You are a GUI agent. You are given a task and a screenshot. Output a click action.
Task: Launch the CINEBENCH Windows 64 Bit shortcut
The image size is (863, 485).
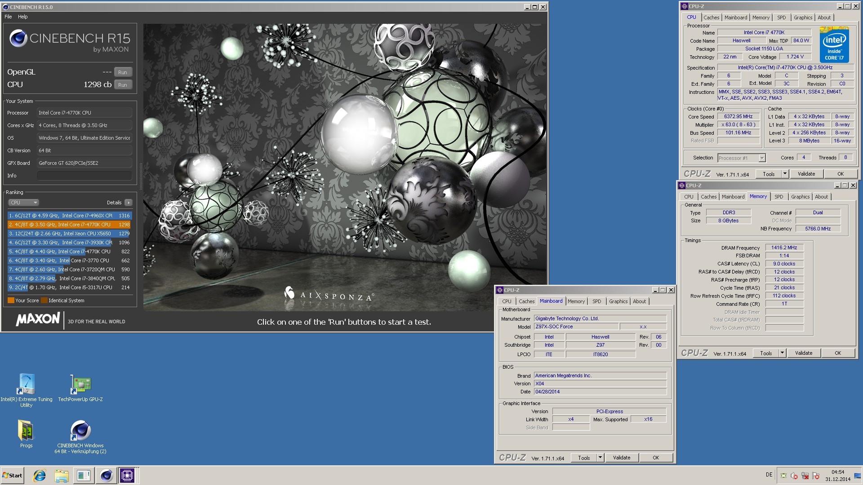(x=80, y=437)
